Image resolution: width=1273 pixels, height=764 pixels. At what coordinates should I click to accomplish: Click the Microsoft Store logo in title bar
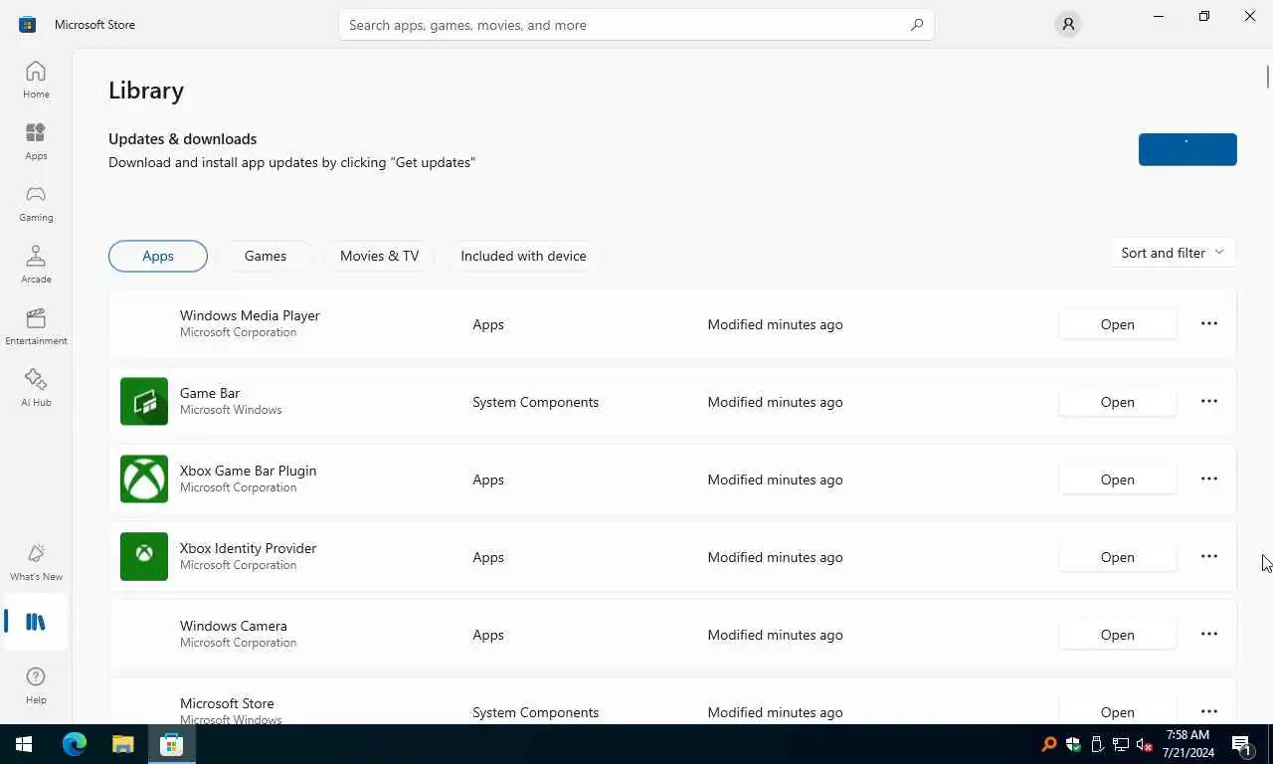(27, 24)
